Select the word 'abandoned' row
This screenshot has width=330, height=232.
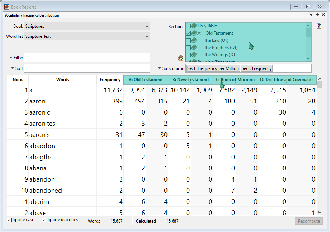coord(162,191)
